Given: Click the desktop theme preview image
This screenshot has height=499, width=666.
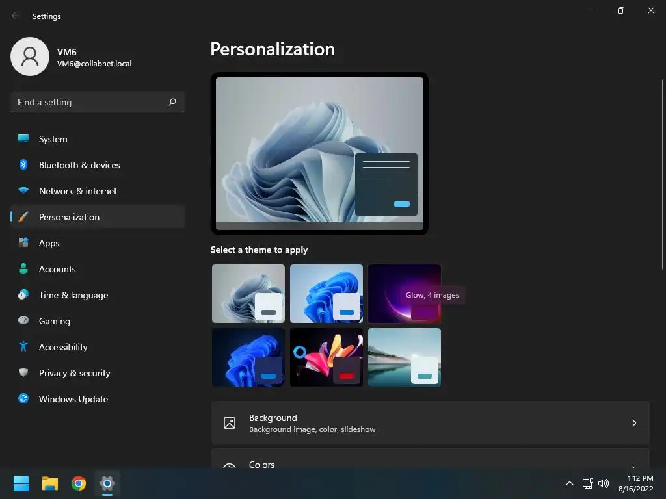Looking at the screenshot, I should (x=319, y=153).
